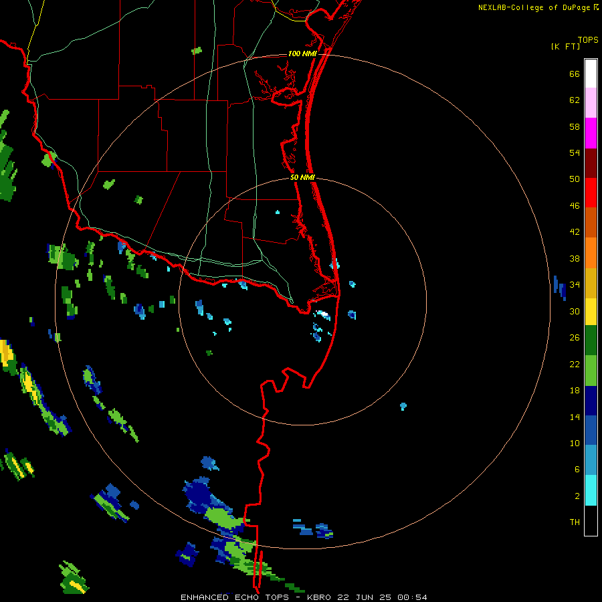
Task: Click the medium blue legend swatch
Action: click(591, 430)
